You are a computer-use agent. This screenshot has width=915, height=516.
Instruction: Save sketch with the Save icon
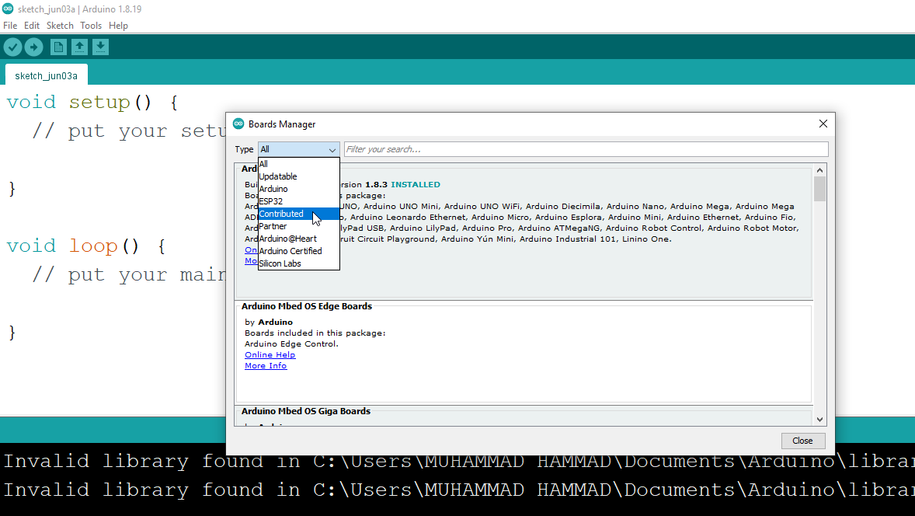tap(100, 47)
